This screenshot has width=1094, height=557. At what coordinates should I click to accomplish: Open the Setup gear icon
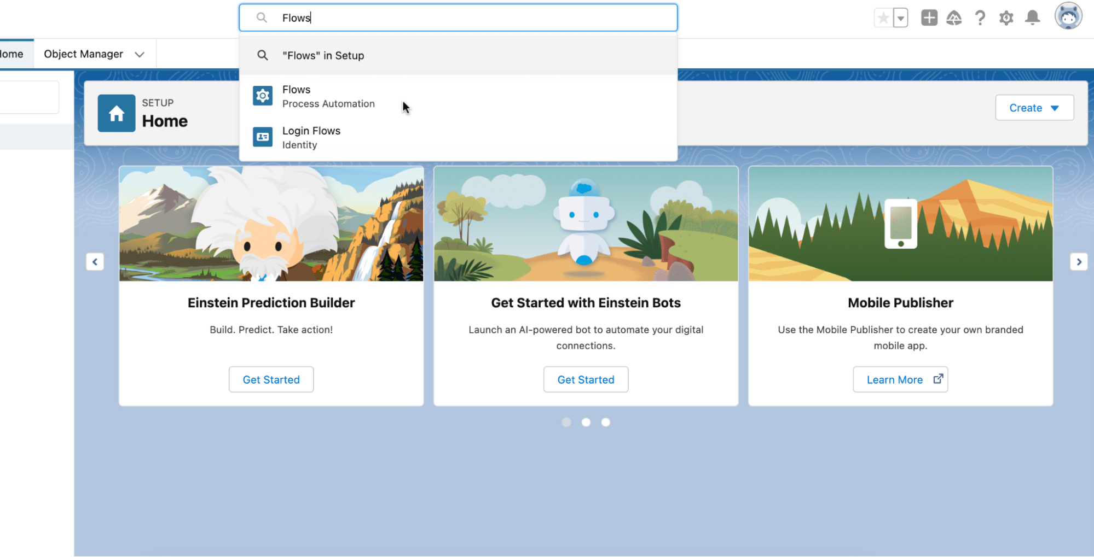[1006, 18]
